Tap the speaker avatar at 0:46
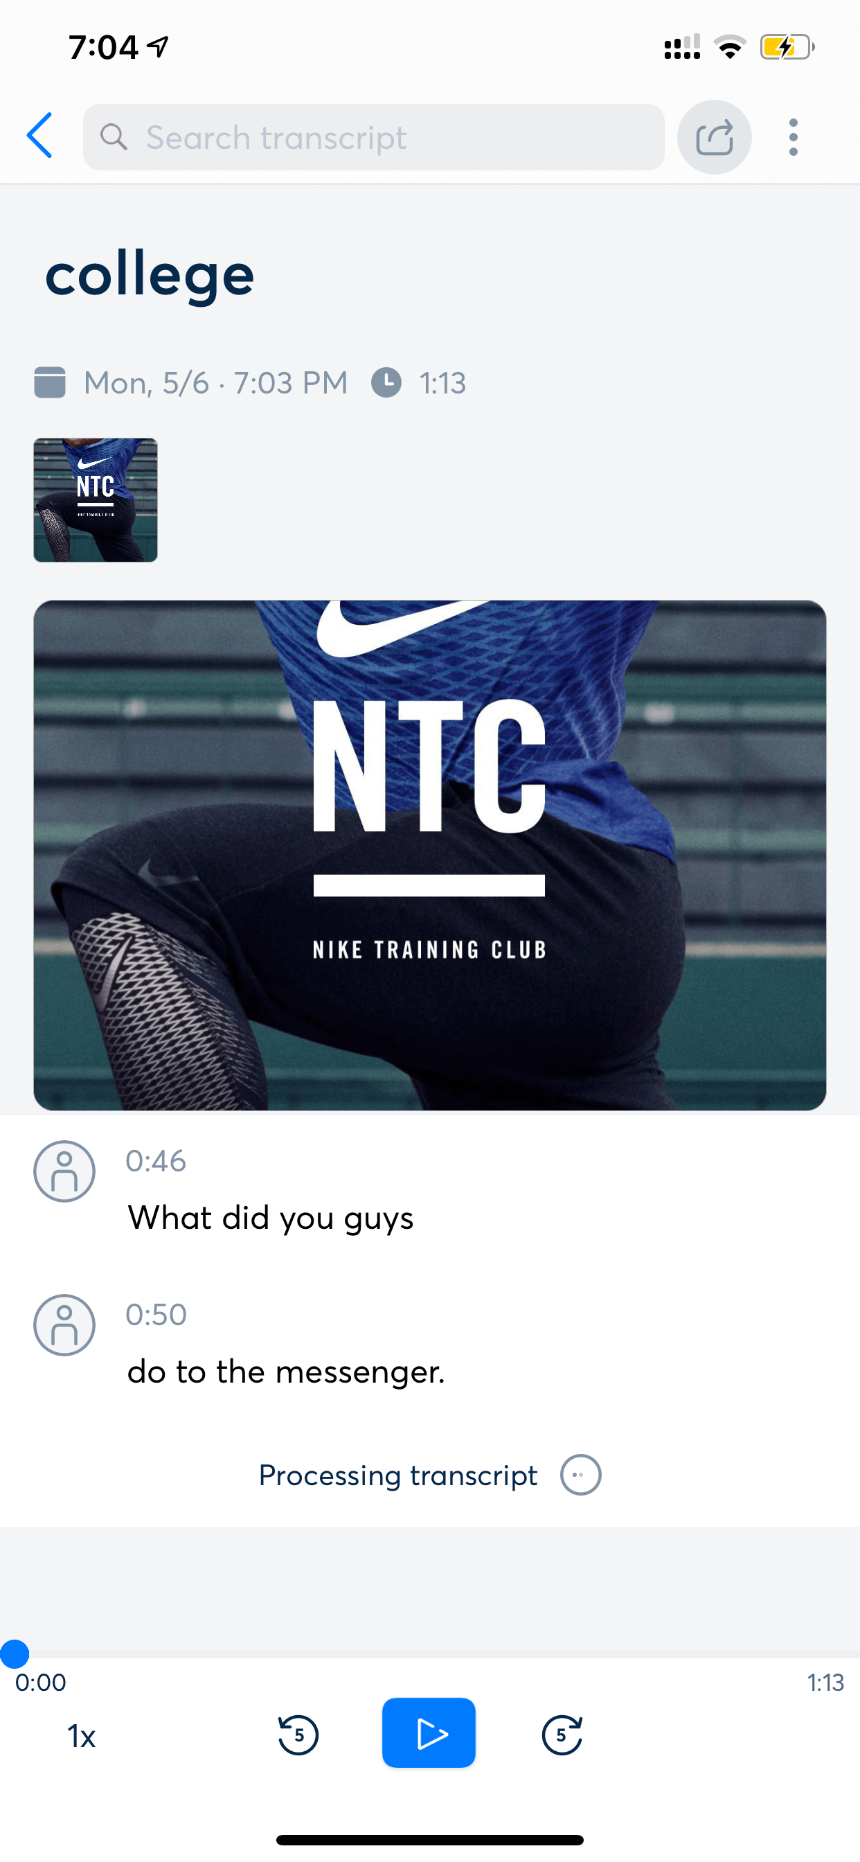 coord(64,1171)
